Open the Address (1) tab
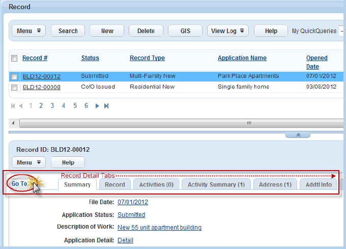 pos(275,184)
